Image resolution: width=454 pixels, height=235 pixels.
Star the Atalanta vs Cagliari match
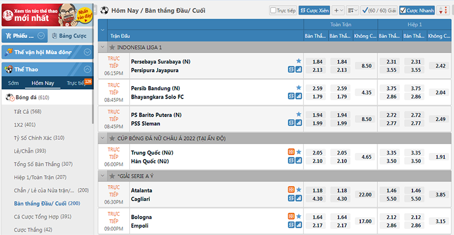coord(299,190)
